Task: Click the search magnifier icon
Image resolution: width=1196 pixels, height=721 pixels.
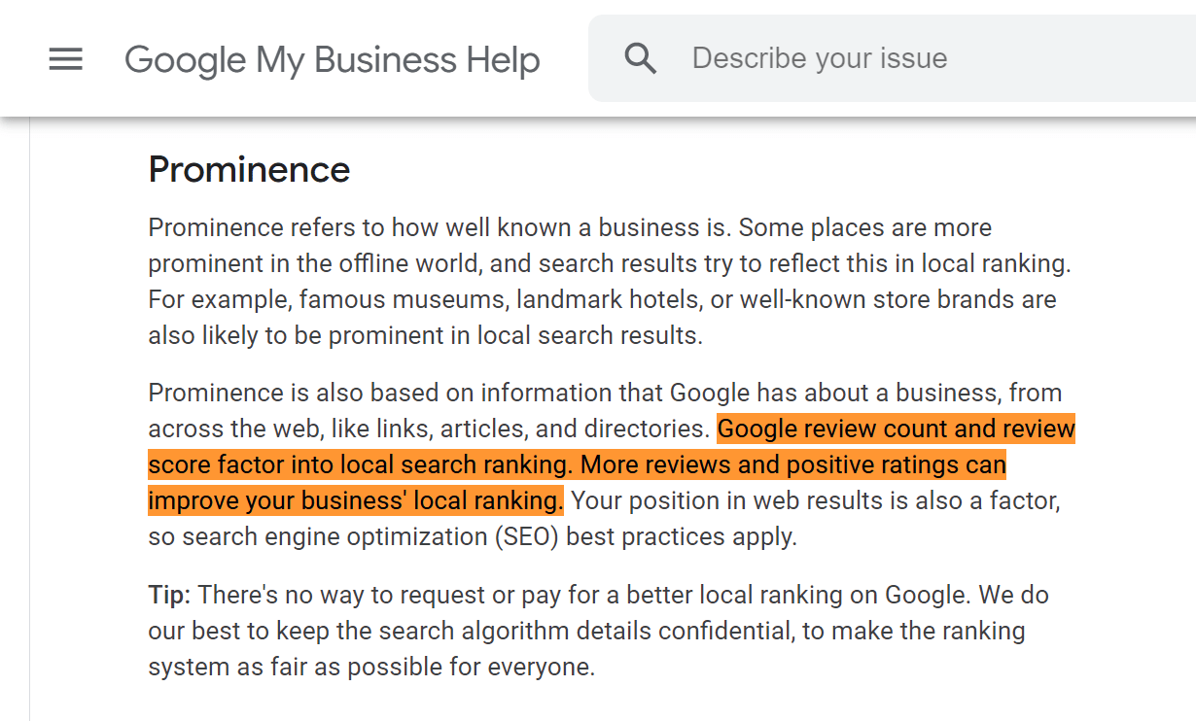Action: pyautogui.click(x=641, y=58)
